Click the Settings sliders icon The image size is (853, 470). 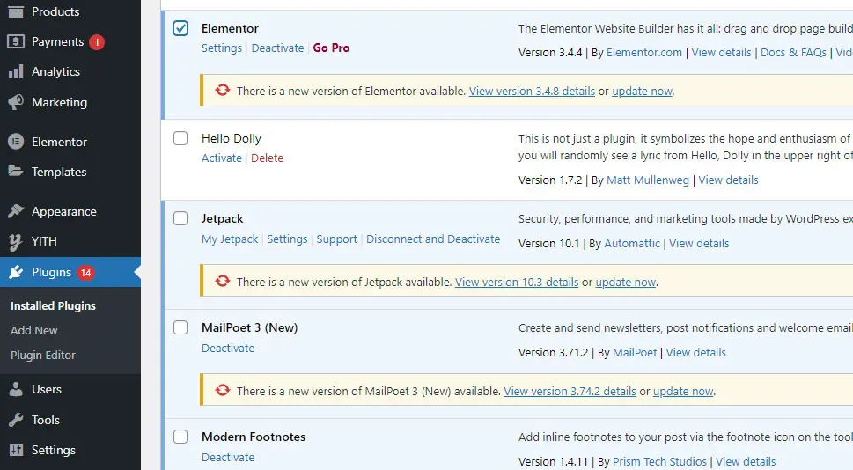point(16,450)
